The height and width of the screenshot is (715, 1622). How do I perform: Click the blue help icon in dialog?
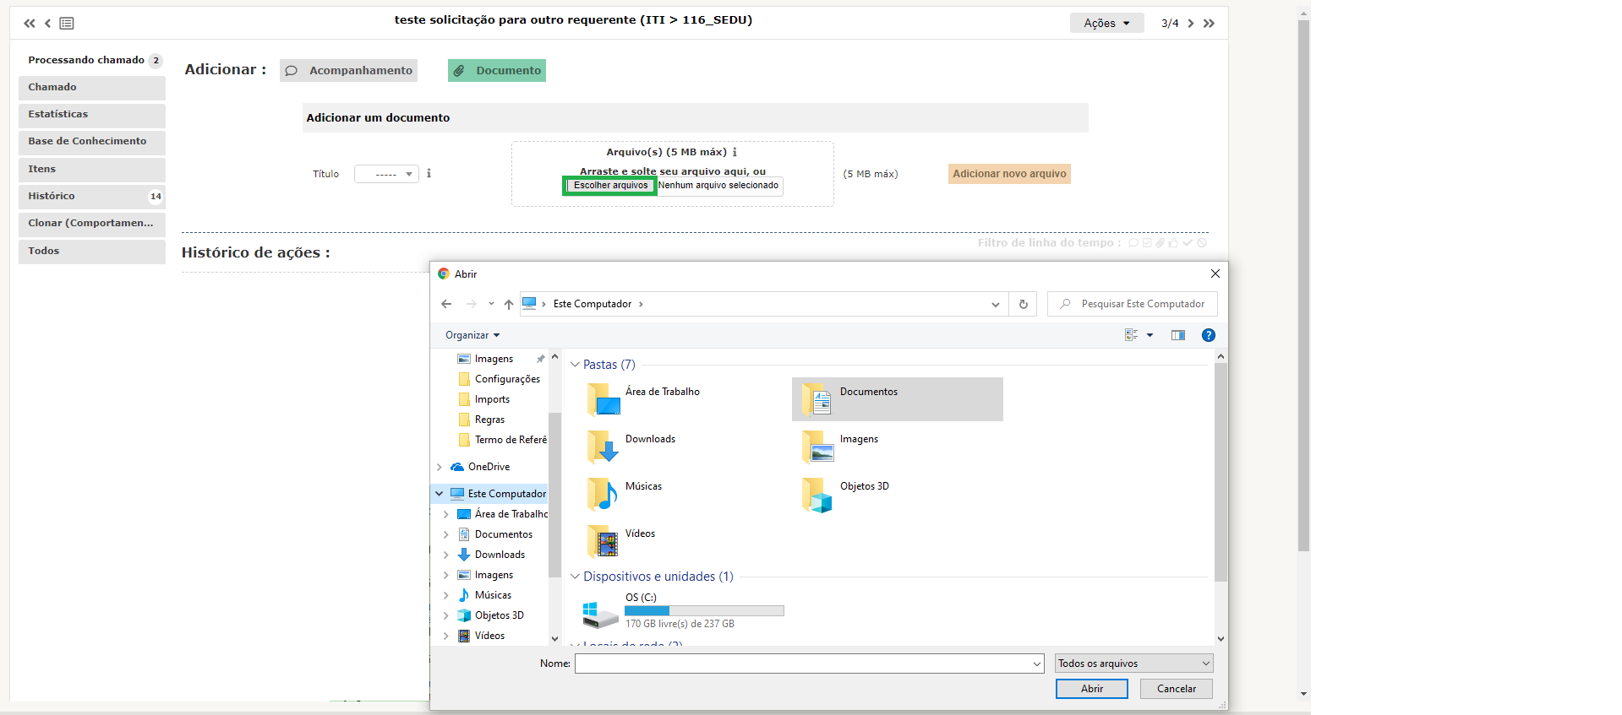tap(1208, 335)
